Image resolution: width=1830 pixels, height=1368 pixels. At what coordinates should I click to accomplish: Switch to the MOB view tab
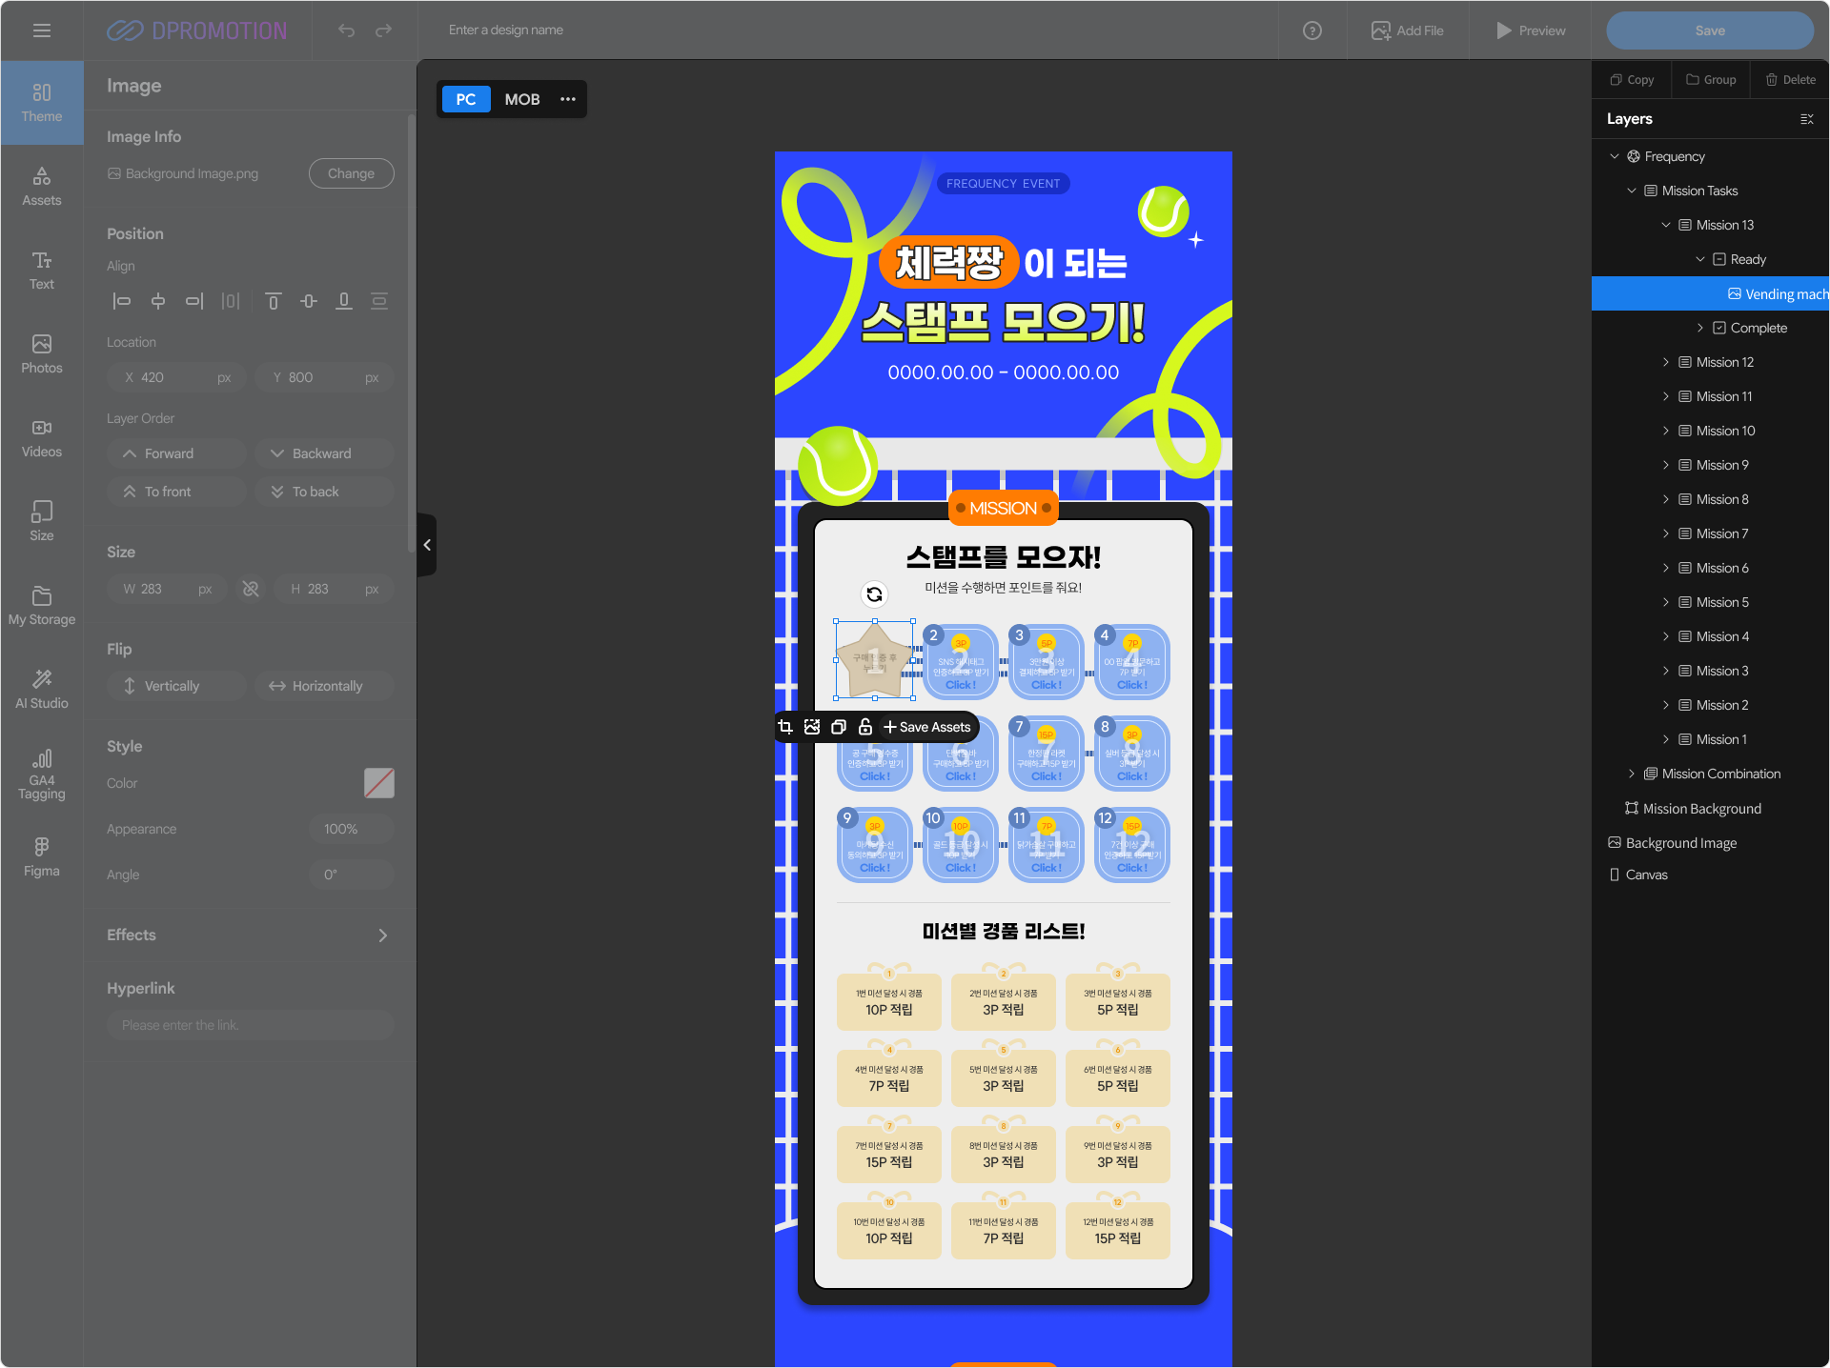[522, 99]
